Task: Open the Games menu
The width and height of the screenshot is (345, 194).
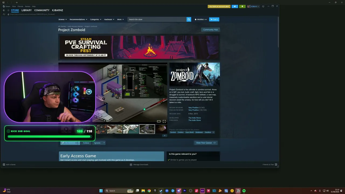Action: tap(27, 6)
